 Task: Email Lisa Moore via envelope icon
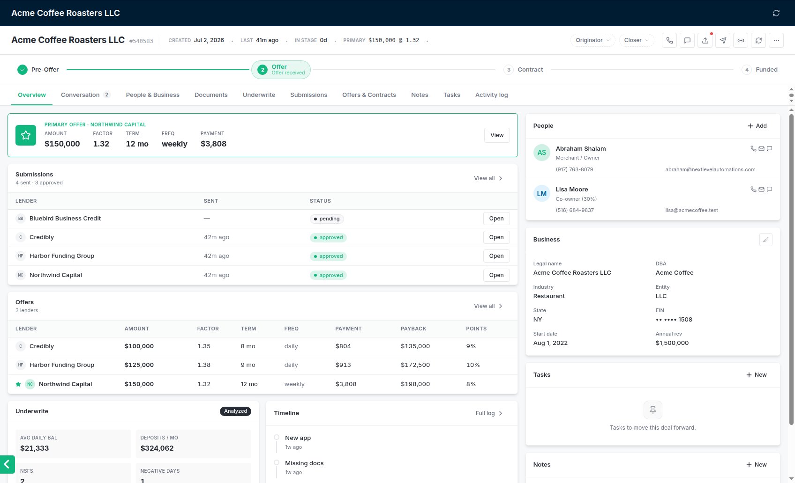[x=761, y=189]
